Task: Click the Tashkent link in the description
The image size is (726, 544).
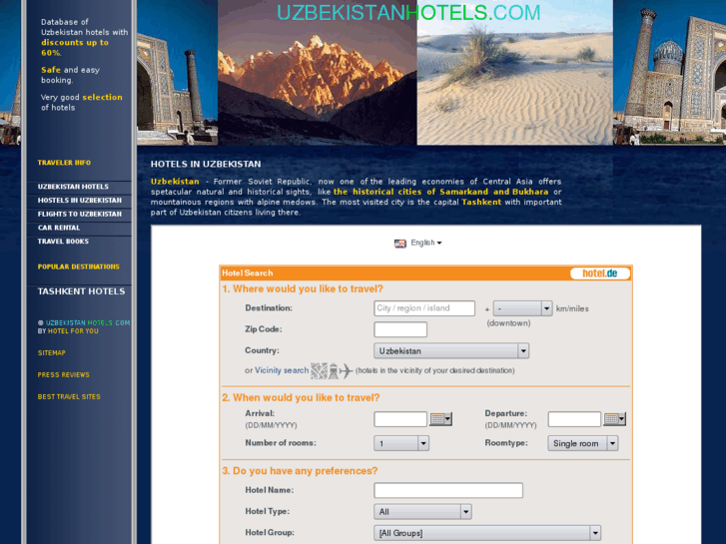Action: (481, 202)
